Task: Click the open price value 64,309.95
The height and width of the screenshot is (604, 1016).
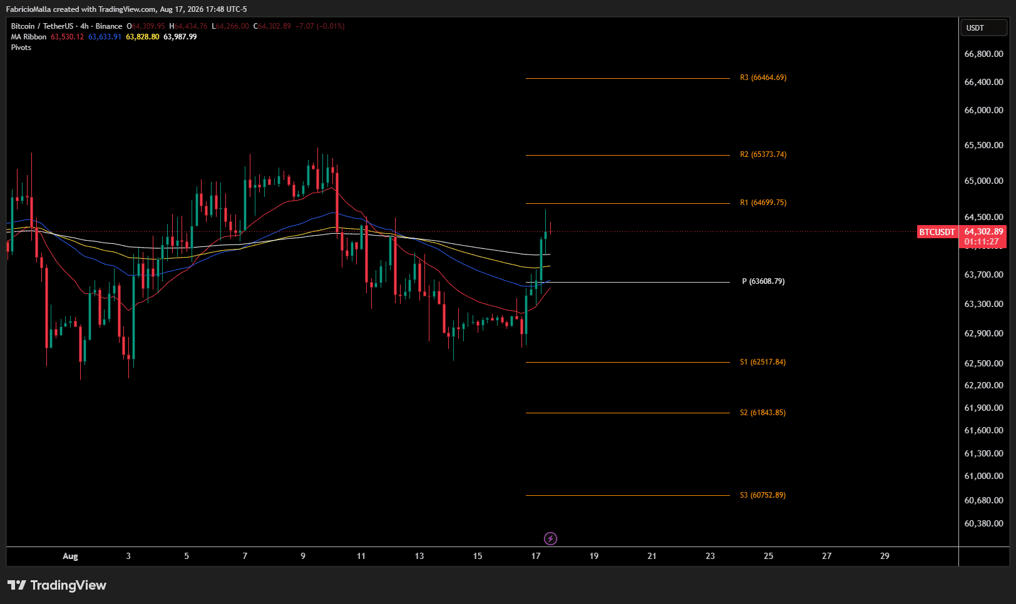Action: click(149, 26)
